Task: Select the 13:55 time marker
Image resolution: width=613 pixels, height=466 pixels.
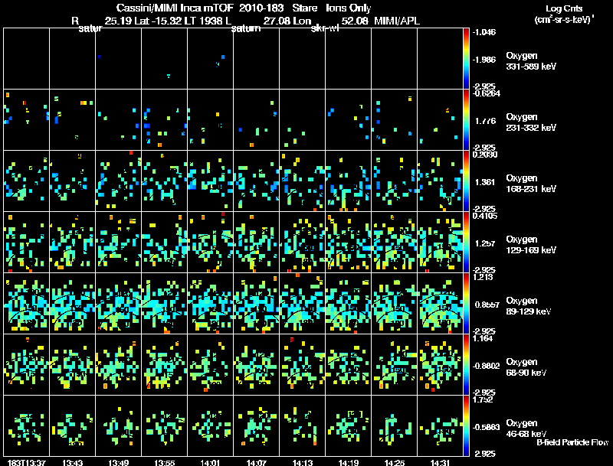Action: (x=163, y=461)
